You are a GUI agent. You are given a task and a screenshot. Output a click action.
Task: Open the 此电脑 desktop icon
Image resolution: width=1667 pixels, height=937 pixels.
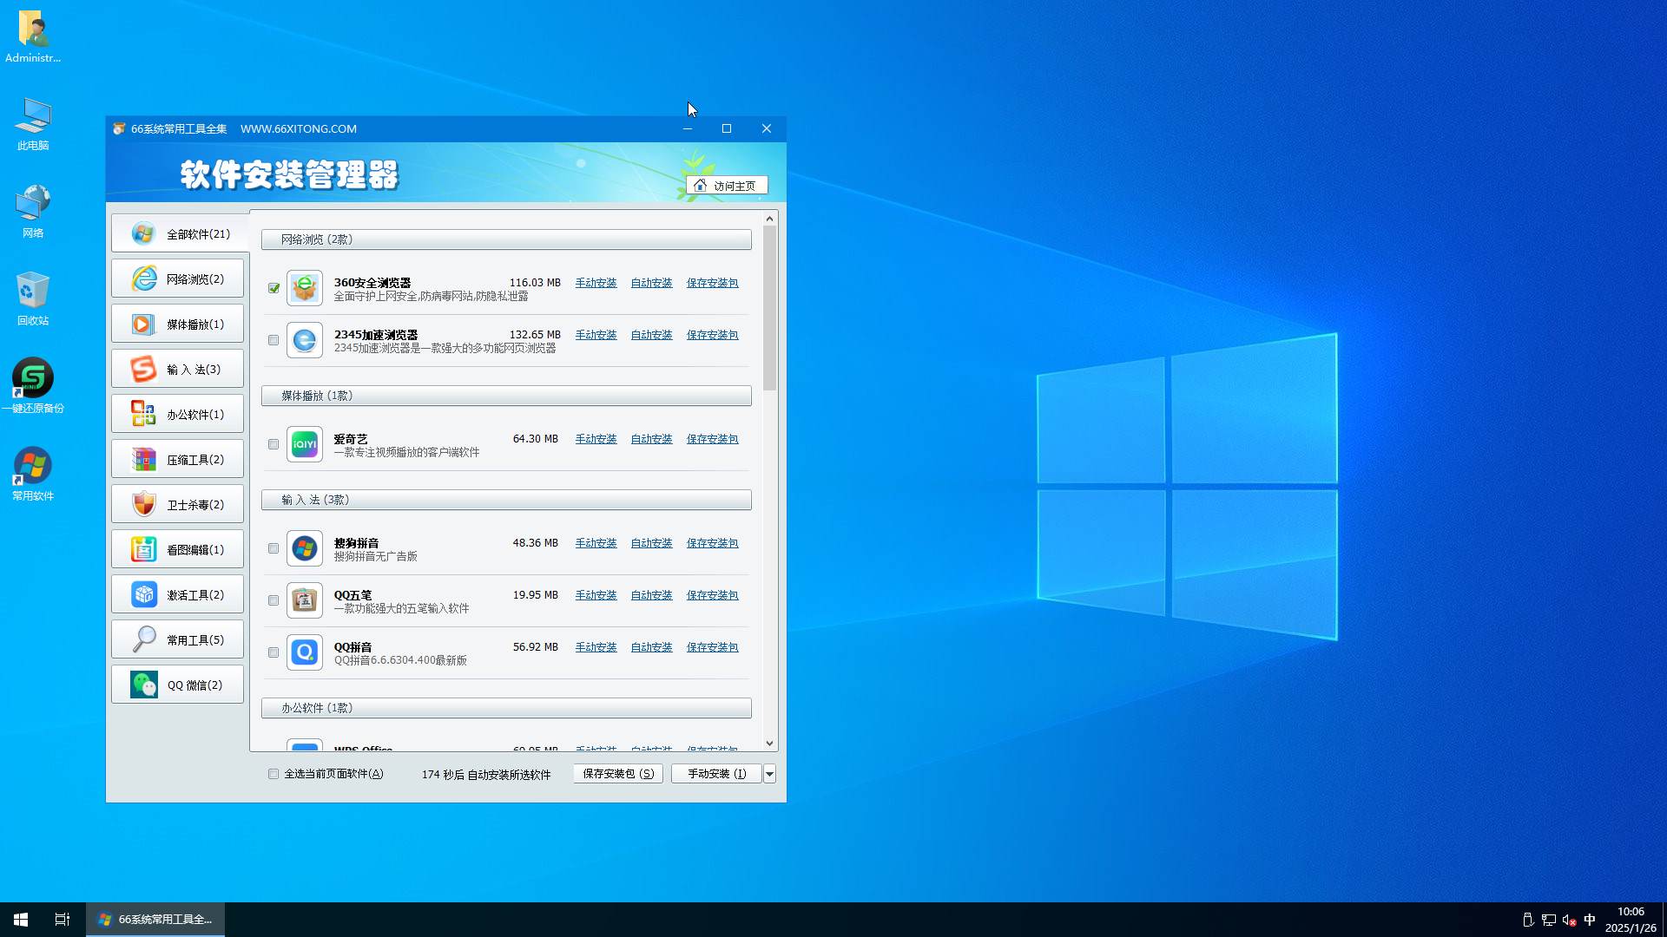point(33,123)
